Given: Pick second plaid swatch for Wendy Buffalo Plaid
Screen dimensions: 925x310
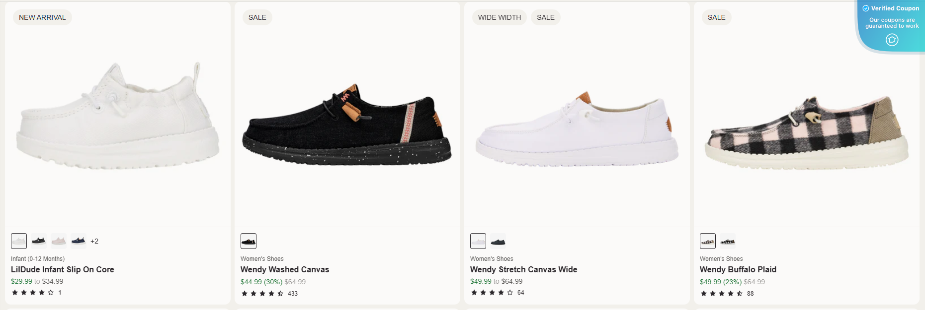Looking at the screenshot, I should pyautogui.click(x=728, y=241).
